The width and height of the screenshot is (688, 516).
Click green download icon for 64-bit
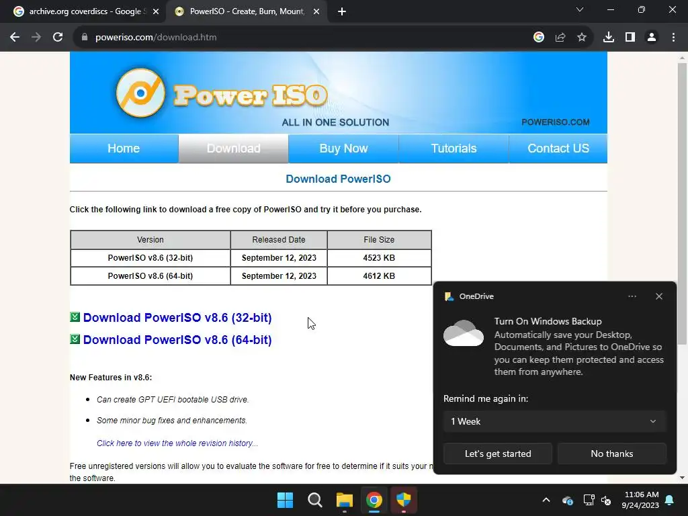tap(75, 339)
